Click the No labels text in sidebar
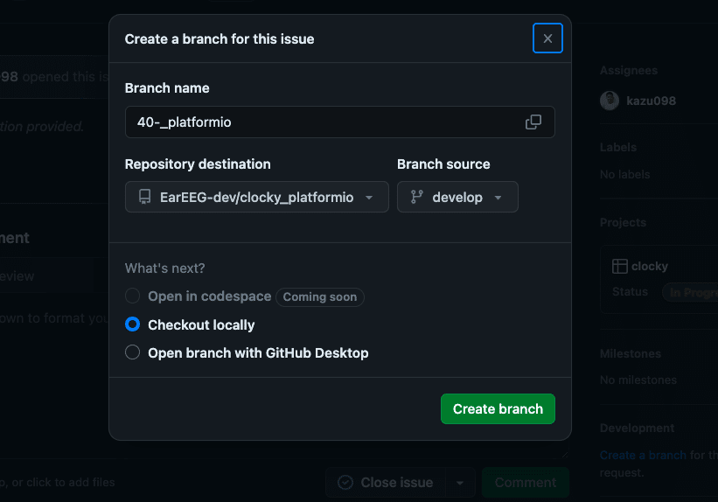Image resolution: width=718 pixels, height=502 pixels. [624, 175]
